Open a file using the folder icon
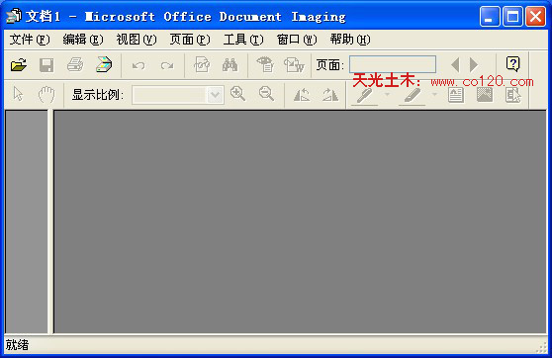This screenshot has height=358, width=552. coord(19,65)
